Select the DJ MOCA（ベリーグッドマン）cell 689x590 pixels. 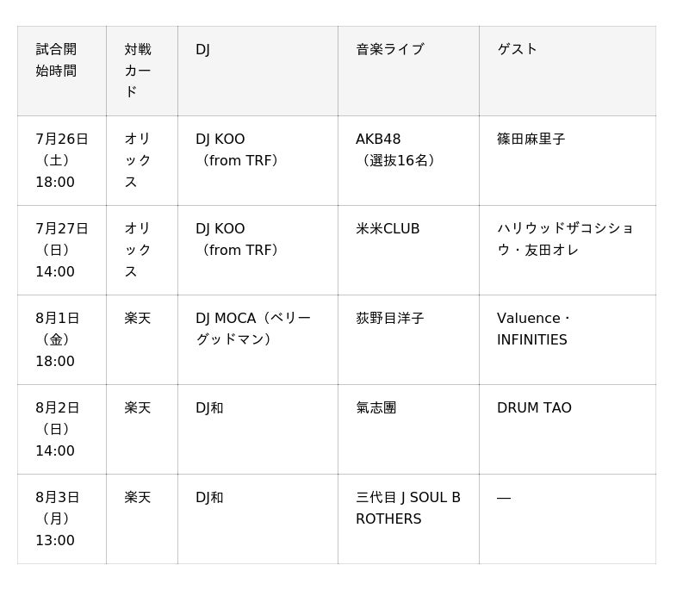(x=253, y=329)
